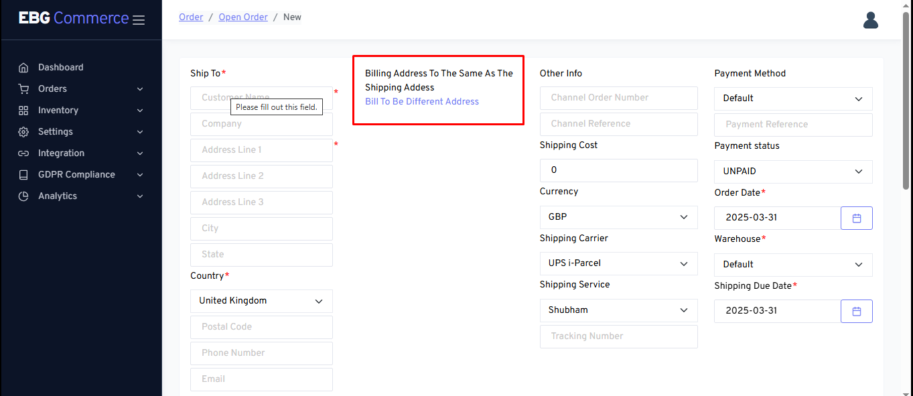This screenshot has height=396, width=913.
Task: Click the Tracking Number input field
Action: coord(618,336)
